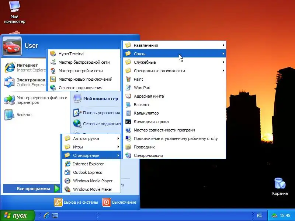Viewport: 295px width, 221px height.
Task: Open Мастер настройки сети
Action: pyautogui.click(x=84, y=71)
